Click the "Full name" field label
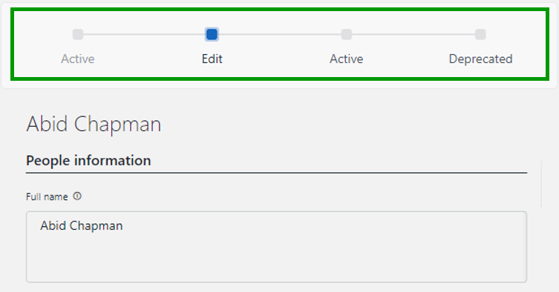 [47, 197]
